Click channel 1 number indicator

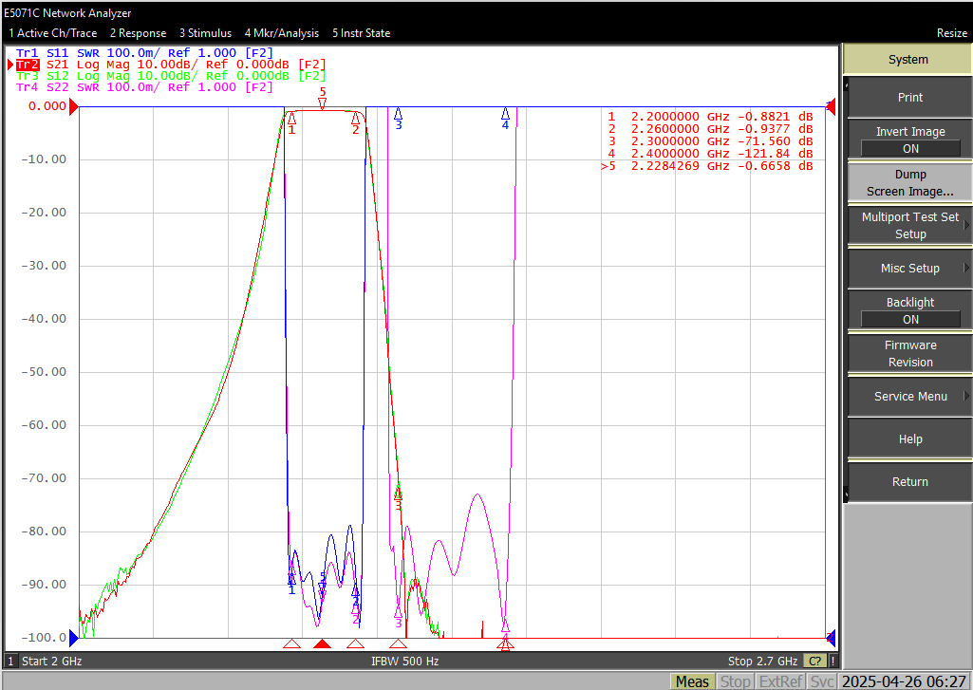(10, 661)
